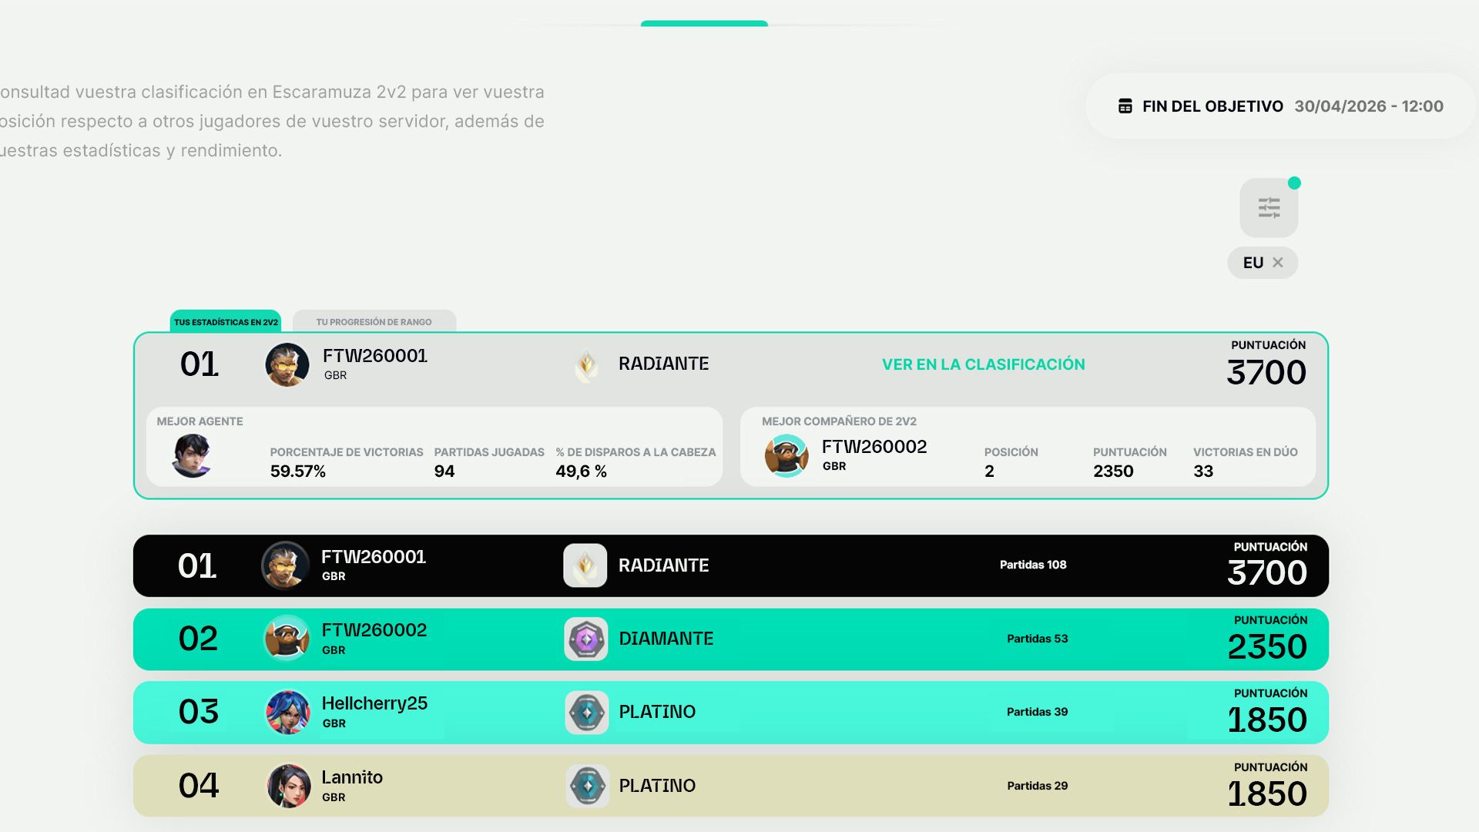Click Platino rank badge for Lannito
Screen dimensions: 1479x832
click(x=587, y=786)
